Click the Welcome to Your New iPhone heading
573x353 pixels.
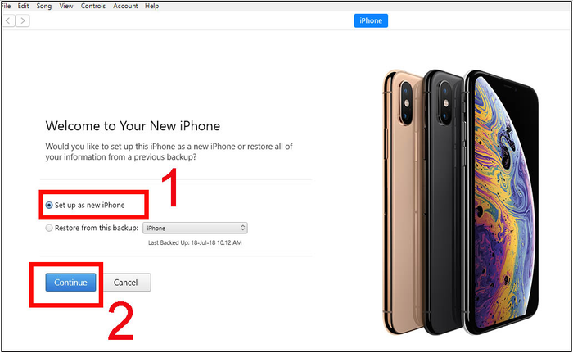coord(133,126)
